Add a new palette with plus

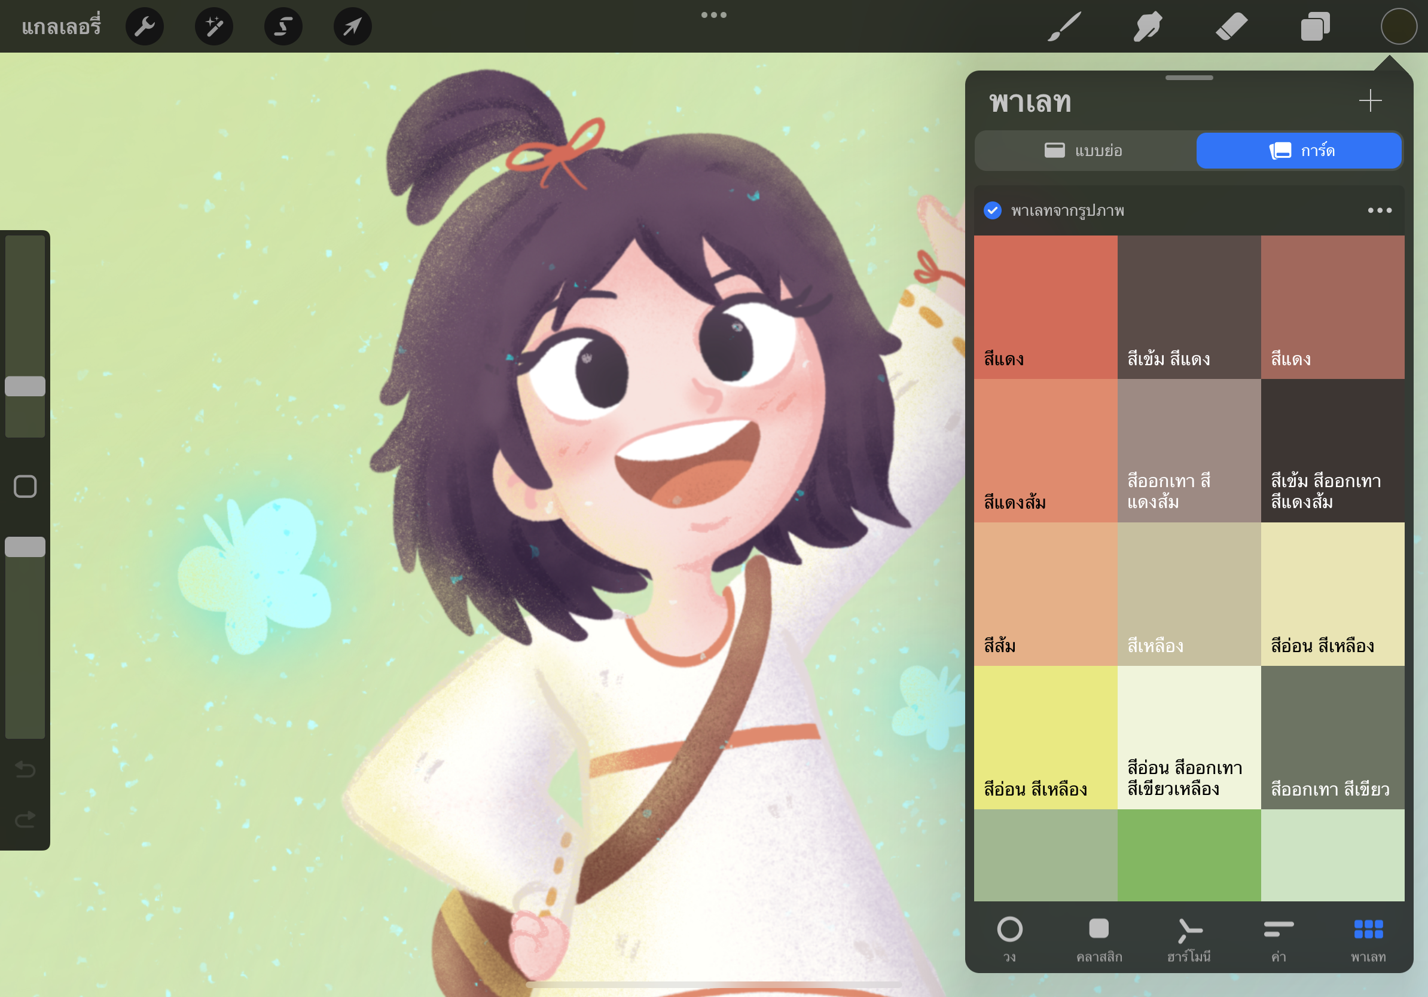pyautogui.click(x=1370, y=100)
